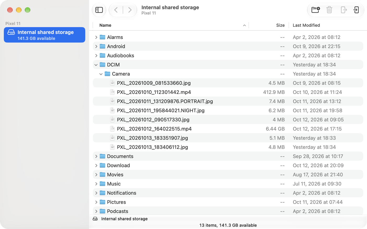Click the export to computer icon
Screen dimensions: 367x229
pyautogui.click(x=344, y=10)
